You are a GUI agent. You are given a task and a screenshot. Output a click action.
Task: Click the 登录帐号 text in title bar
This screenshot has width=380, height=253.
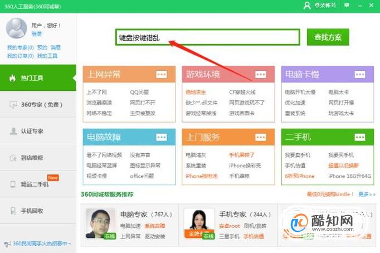(x=325, y=6)
